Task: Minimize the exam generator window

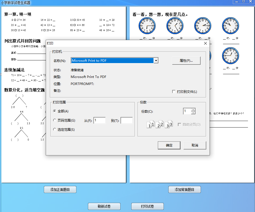Action: (x=237, y=1)
